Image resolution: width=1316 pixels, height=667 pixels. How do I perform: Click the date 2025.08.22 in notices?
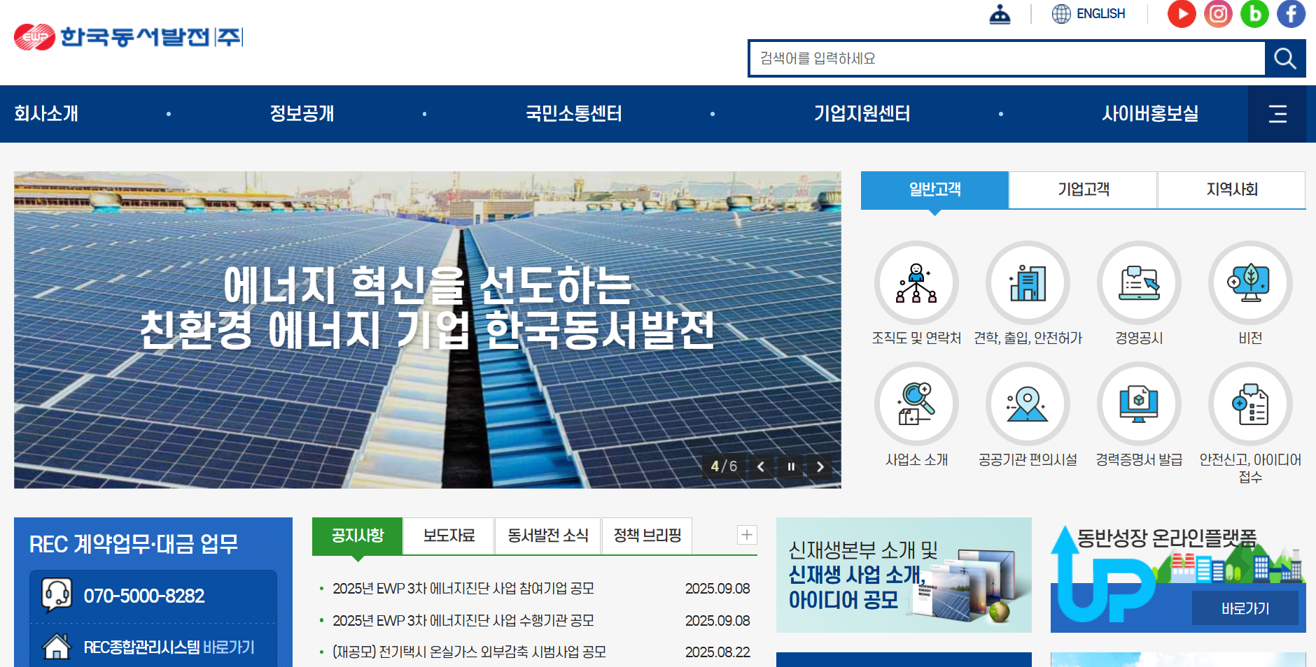point(717,652)
